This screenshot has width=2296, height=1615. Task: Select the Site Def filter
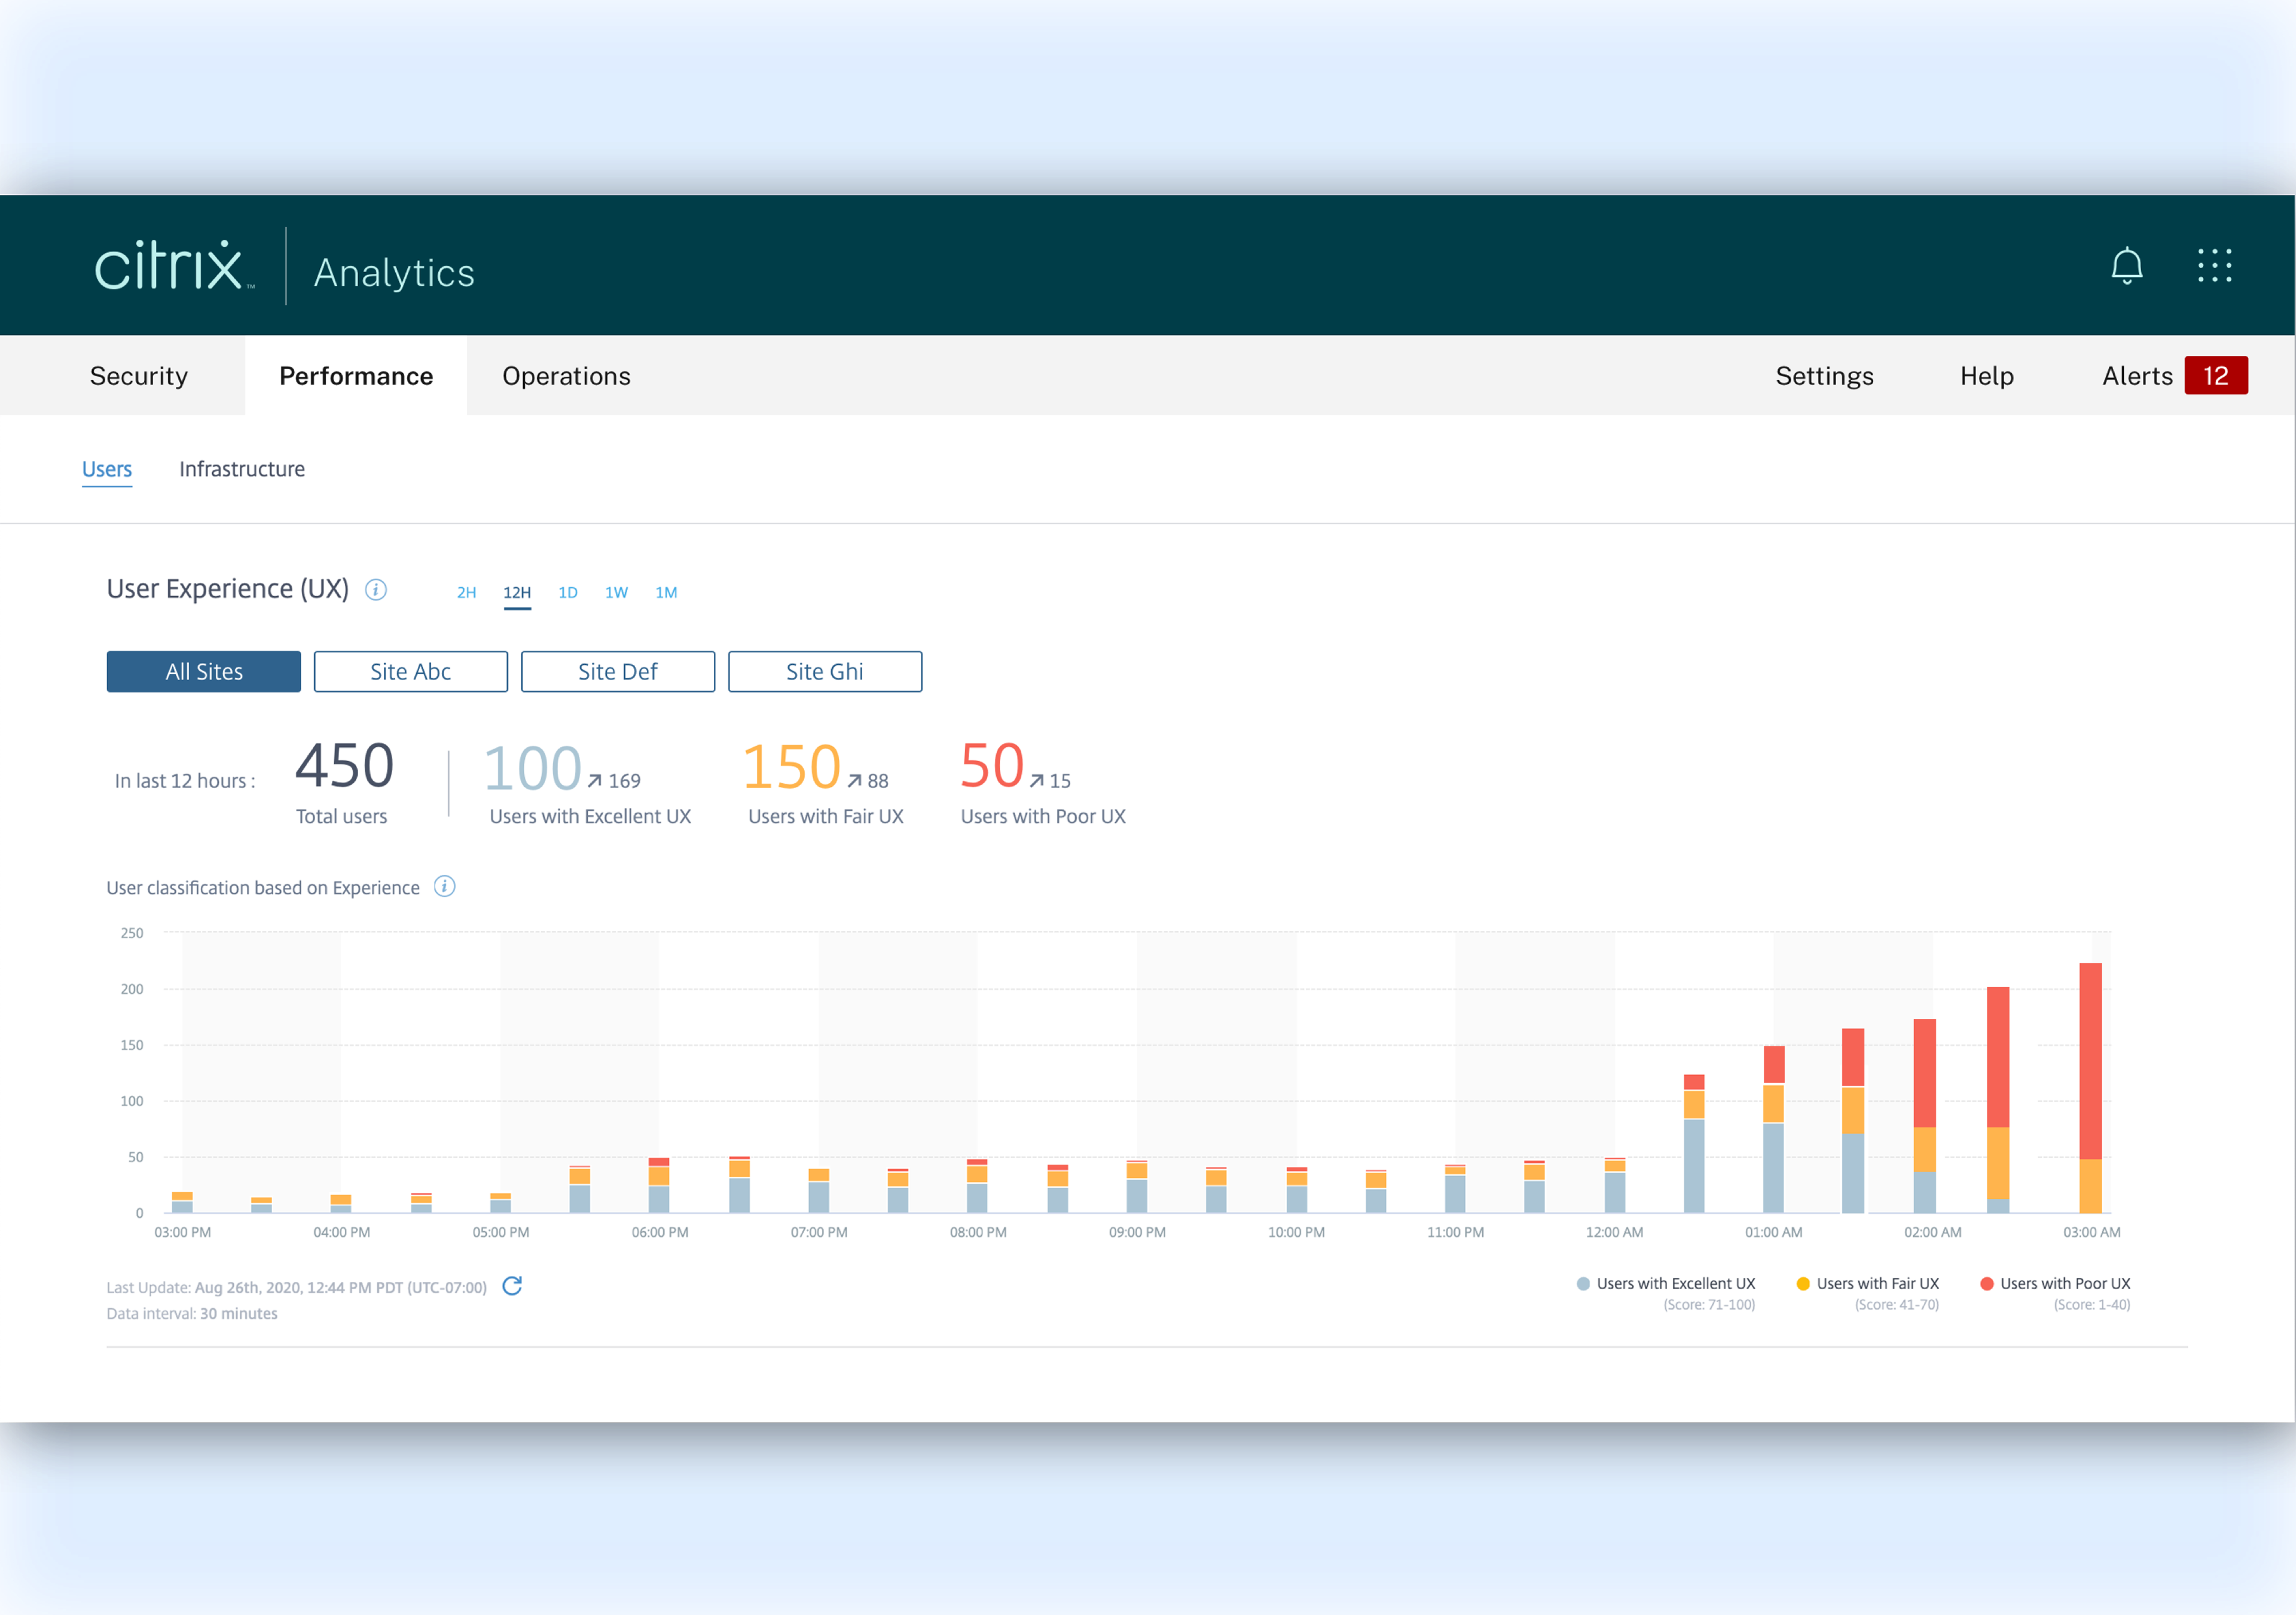tap(617, 672)
